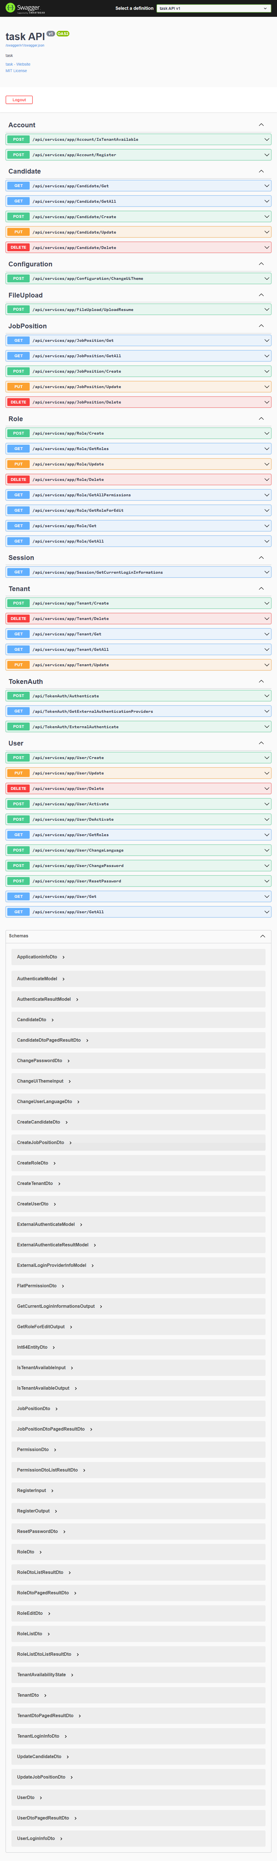The height and width of the screenshot is (1861, 277).
Task: Click the Swagger logo in the header
Action: tap(25, 8)
